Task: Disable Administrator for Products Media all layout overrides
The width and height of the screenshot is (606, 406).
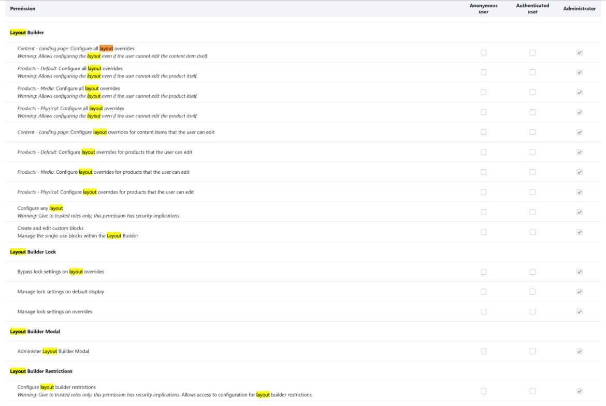Action: 580,92
